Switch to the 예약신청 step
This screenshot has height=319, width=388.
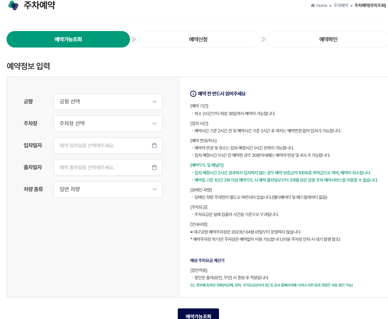tap(199, 39)
